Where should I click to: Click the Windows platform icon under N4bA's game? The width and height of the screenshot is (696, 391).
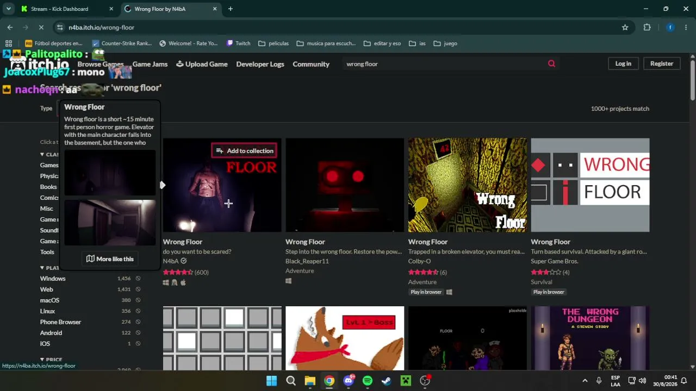click(166, 282)
